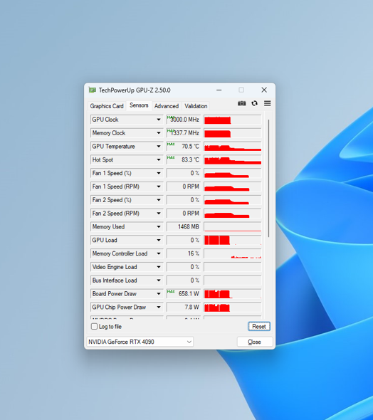Click the Hot Spot history graph
Image resolution: width=373 pixels, height=420 pixels.
point(233,159)
